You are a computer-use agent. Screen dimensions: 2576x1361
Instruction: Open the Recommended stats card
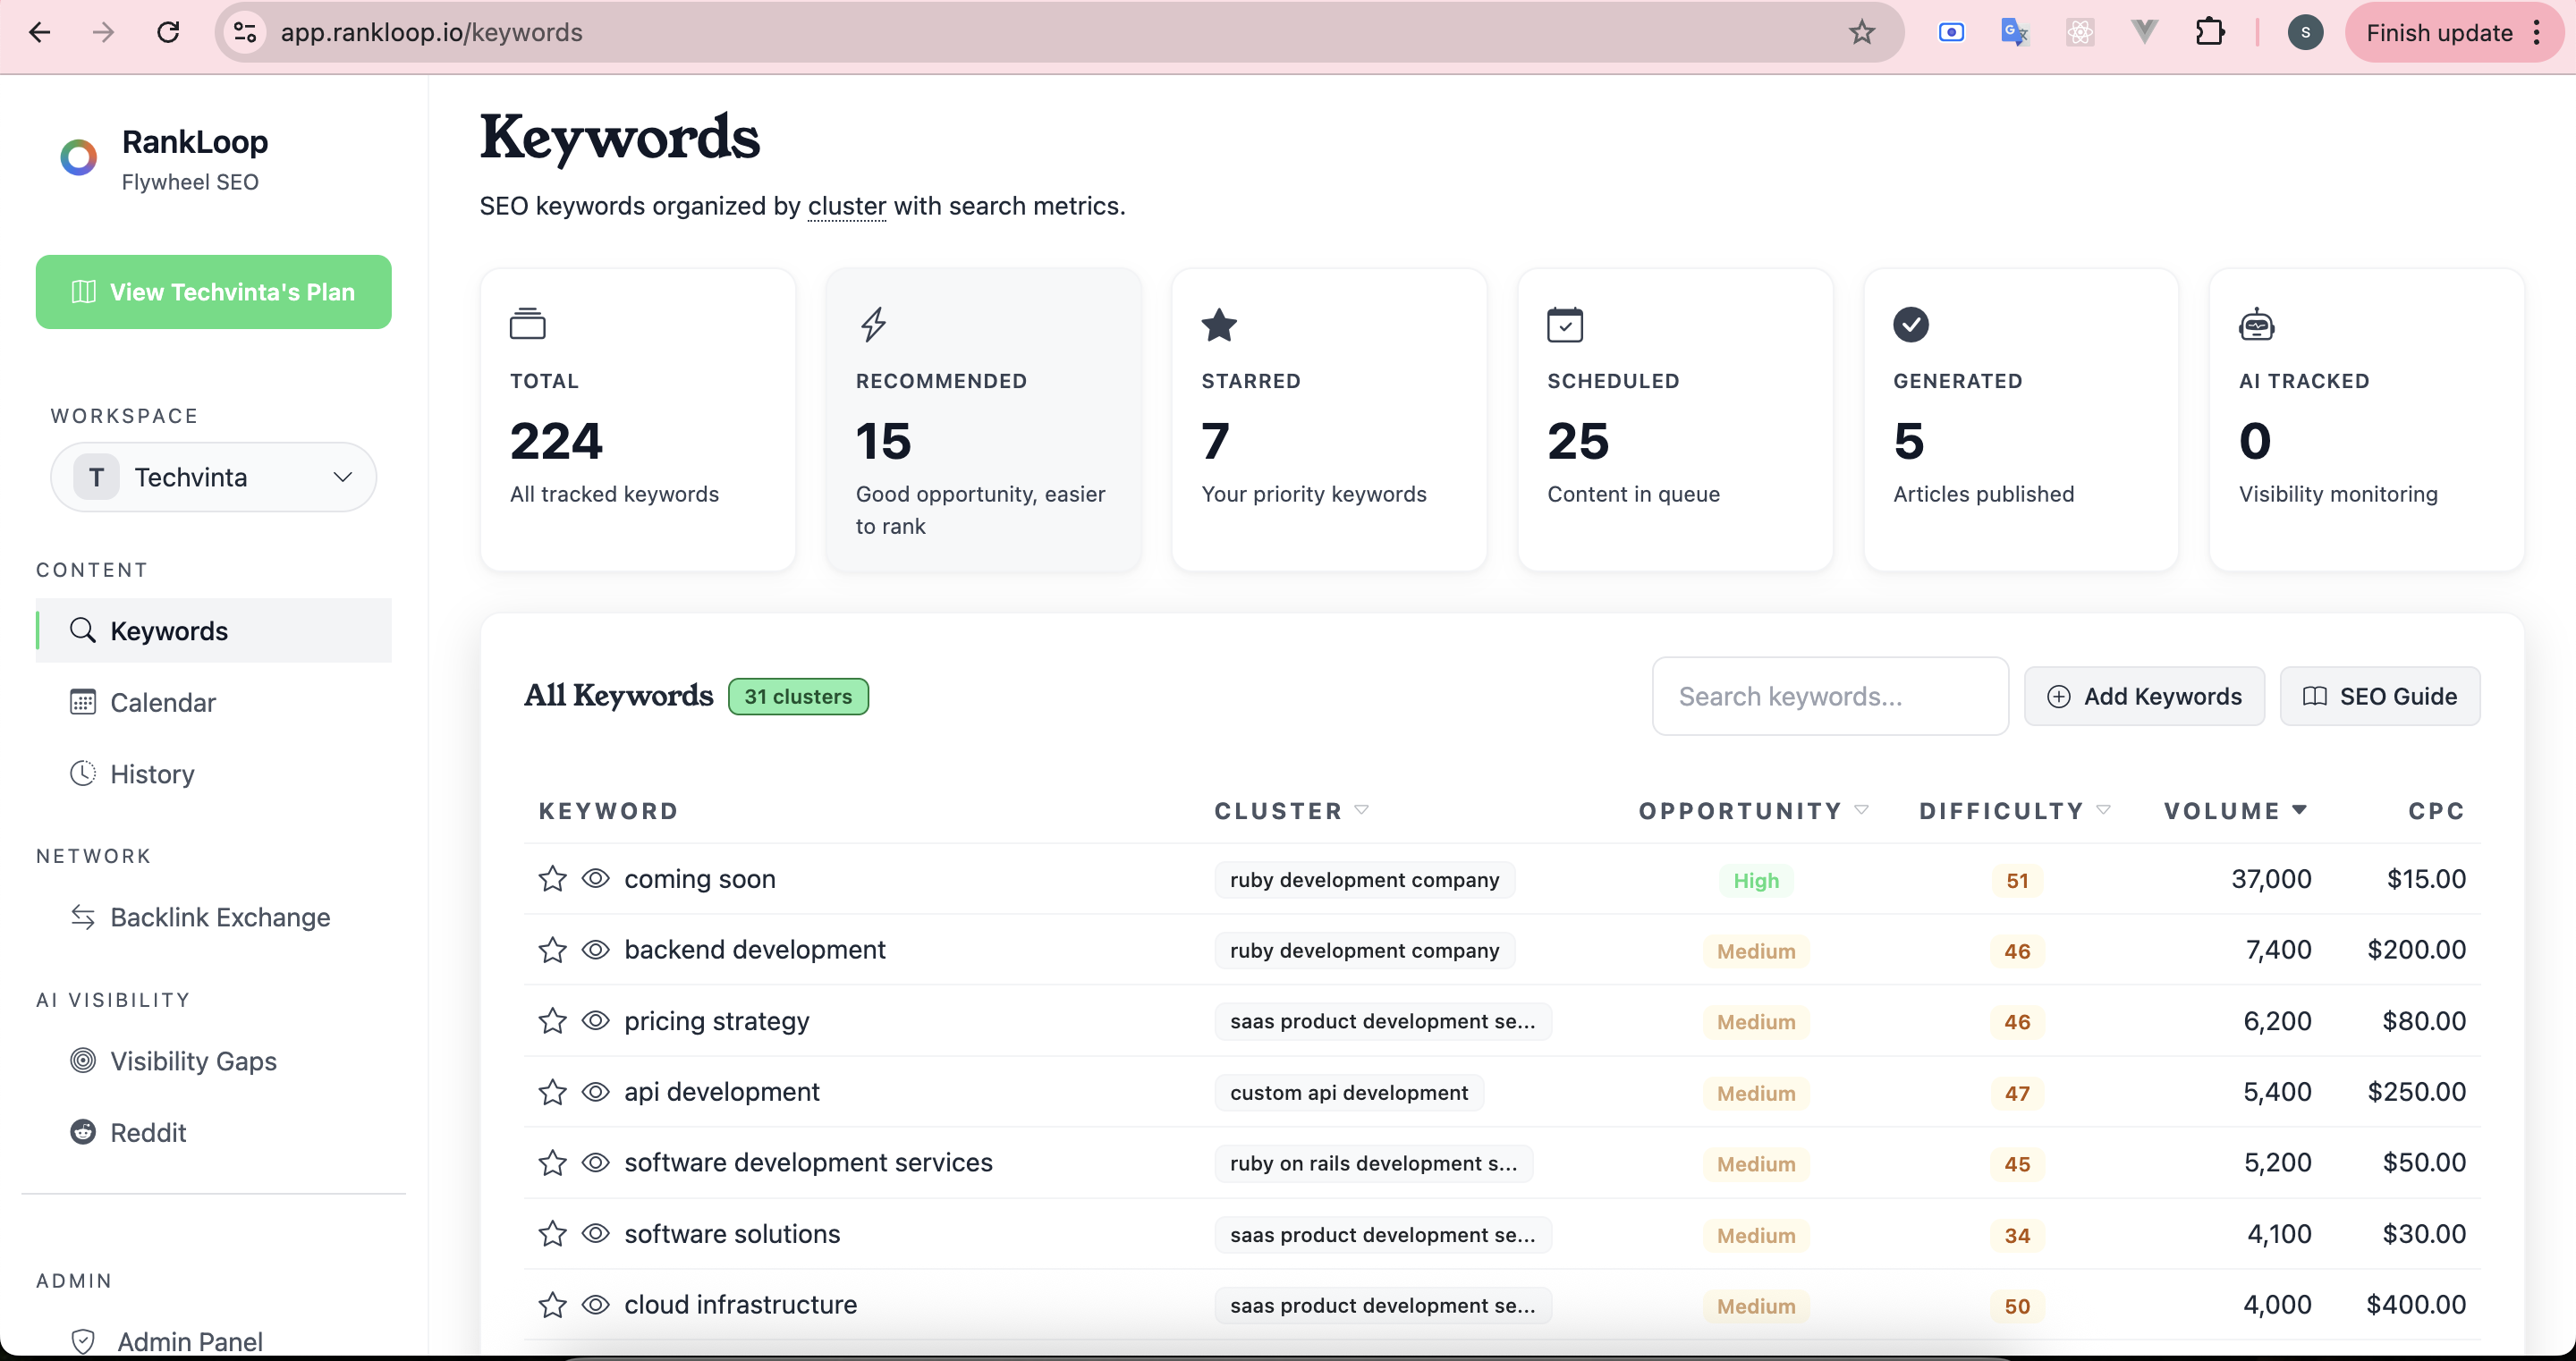pos(983,419)
